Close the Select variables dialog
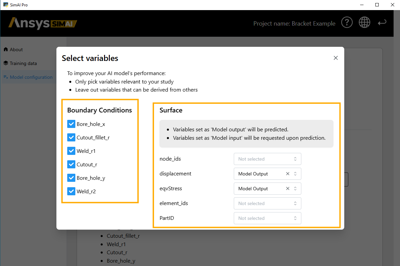400x266 pixels. [335, 58]
